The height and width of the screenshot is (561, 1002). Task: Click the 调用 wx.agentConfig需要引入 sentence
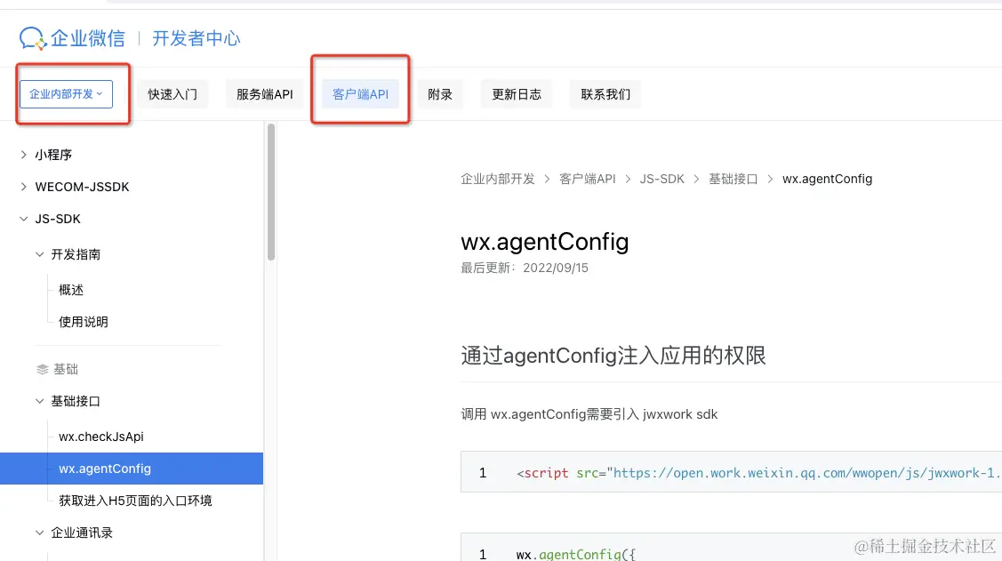coord(589,414)
